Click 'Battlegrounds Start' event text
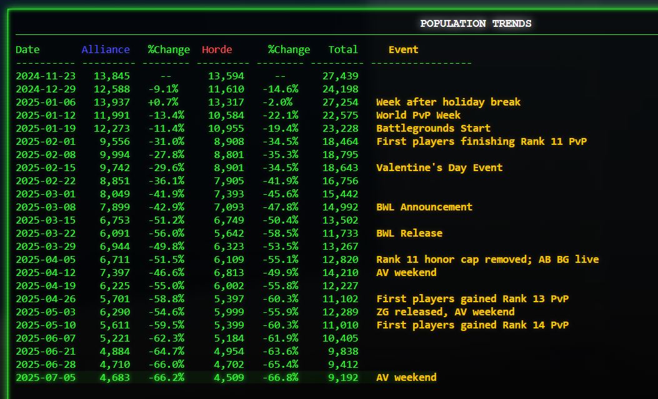Viewport: 658px width, 399px height. [x=434, y=128]
